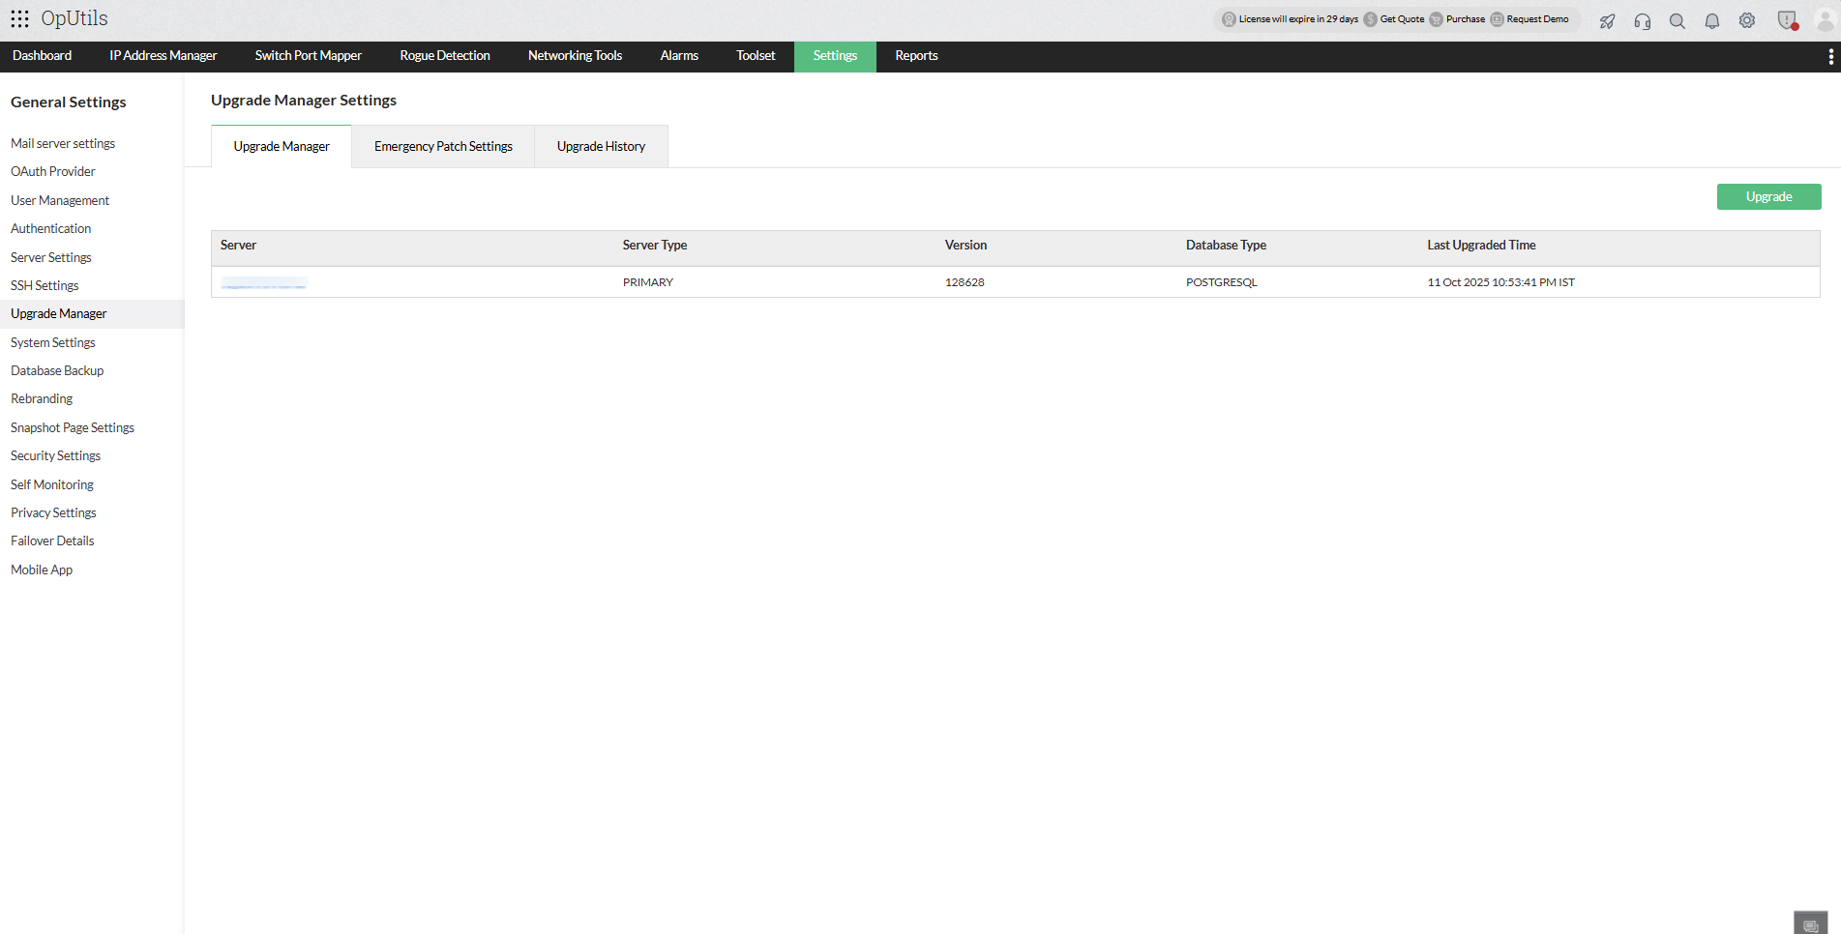Open the bell notifications icon
This screenshot has width=1841, height=934.
point(1712,20)
